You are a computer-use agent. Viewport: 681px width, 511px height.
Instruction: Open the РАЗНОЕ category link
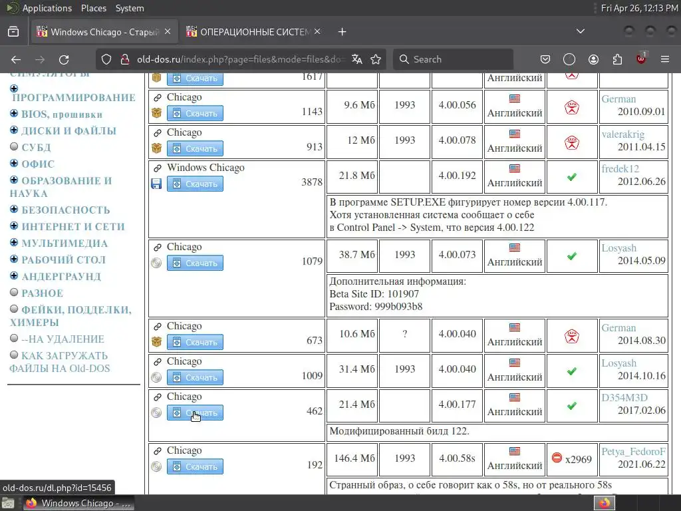[42, 293]
